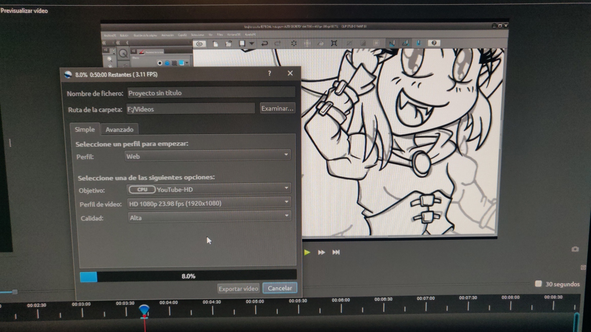Click the 00:05:00 mark on the timeline ruler
The height and width of the screenshot is (332, 591).
[x=255, y=302]
